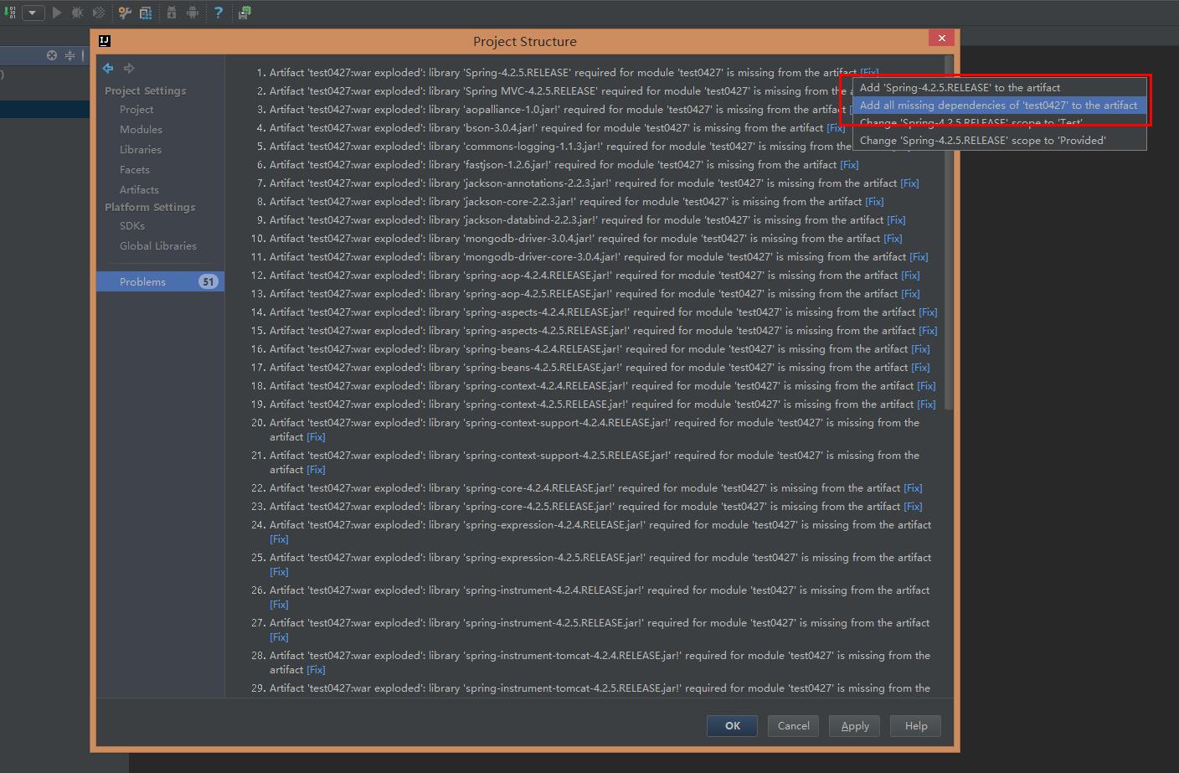Click the Make Project build icon
1179x773 pixels.
pyautogui.click(x=11, y=13)
